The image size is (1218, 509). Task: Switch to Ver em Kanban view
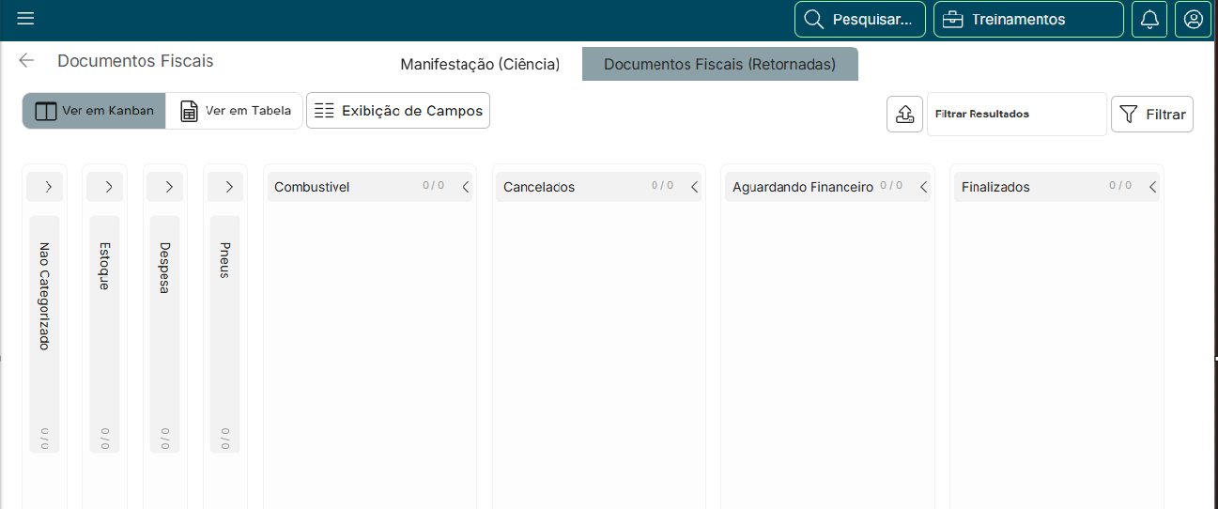[x=94, y=111]
